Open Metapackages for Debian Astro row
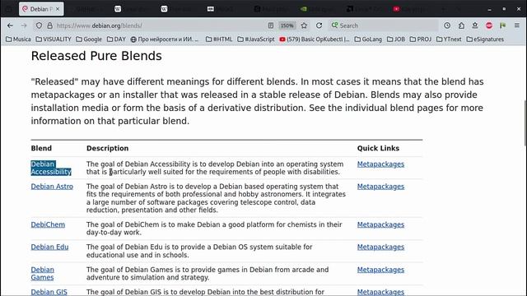This screenshot has width=527, height=296. [380, 187]
